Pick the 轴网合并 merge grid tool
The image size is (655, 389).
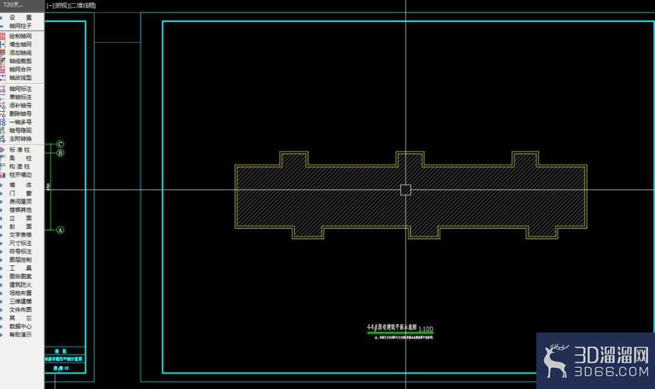pyautogui.click(x=20, y=69)
